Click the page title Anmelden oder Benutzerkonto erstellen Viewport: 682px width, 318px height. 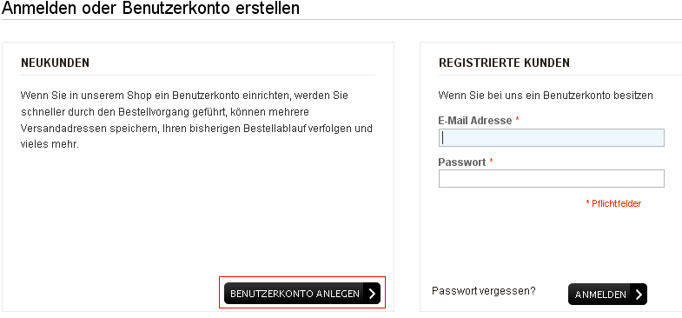pos(150,8)
